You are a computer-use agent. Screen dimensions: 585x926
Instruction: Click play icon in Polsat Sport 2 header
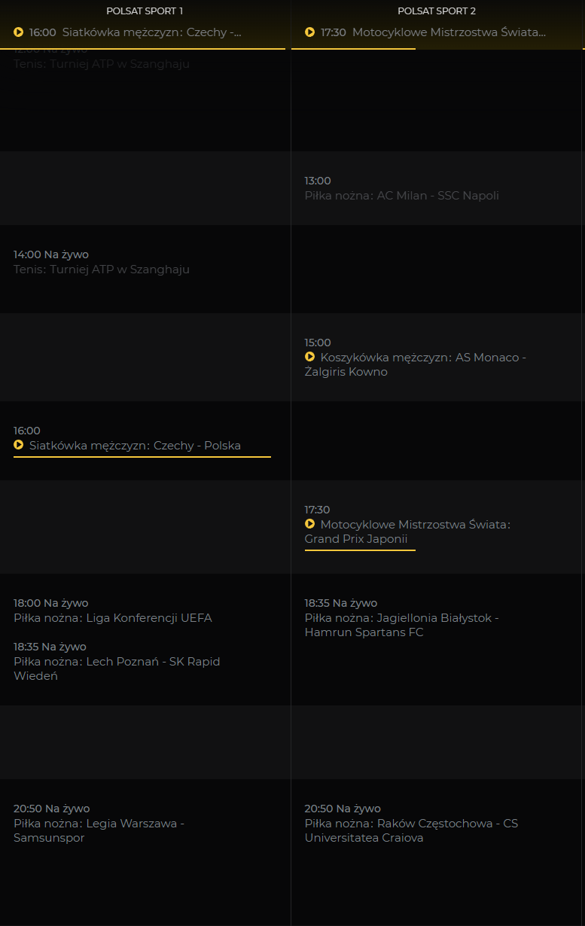(x=309, y=32)
